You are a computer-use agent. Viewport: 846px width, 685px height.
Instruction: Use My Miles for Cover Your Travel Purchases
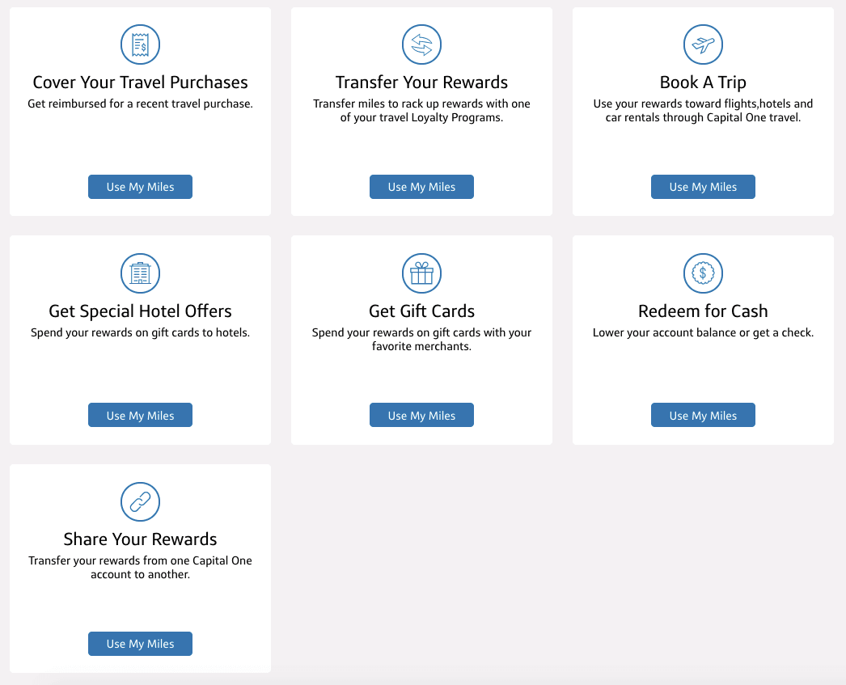click(x=140, y=187)
